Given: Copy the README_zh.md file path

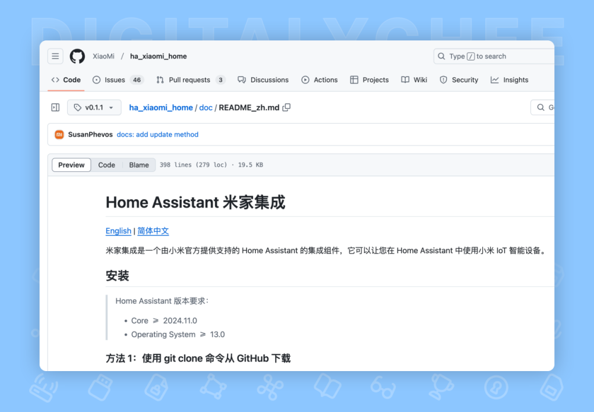Looking at the screenshot, I should [x=287, y=107].
